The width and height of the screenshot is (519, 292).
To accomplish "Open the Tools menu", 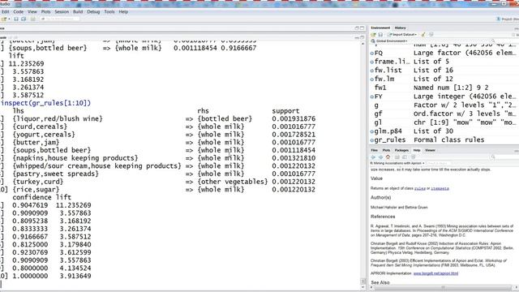I will point(109,11).
